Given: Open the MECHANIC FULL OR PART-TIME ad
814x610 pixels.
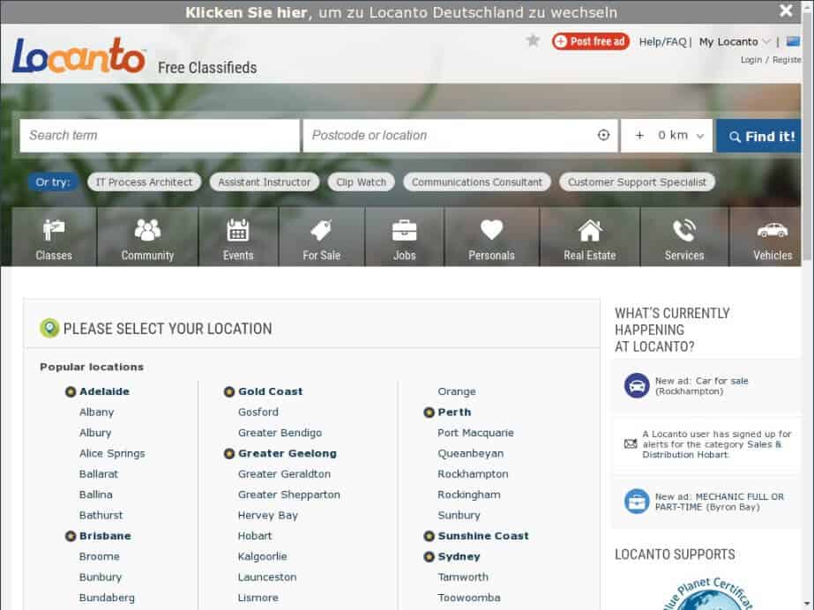Looking at the screenshot, I should 719,502.
